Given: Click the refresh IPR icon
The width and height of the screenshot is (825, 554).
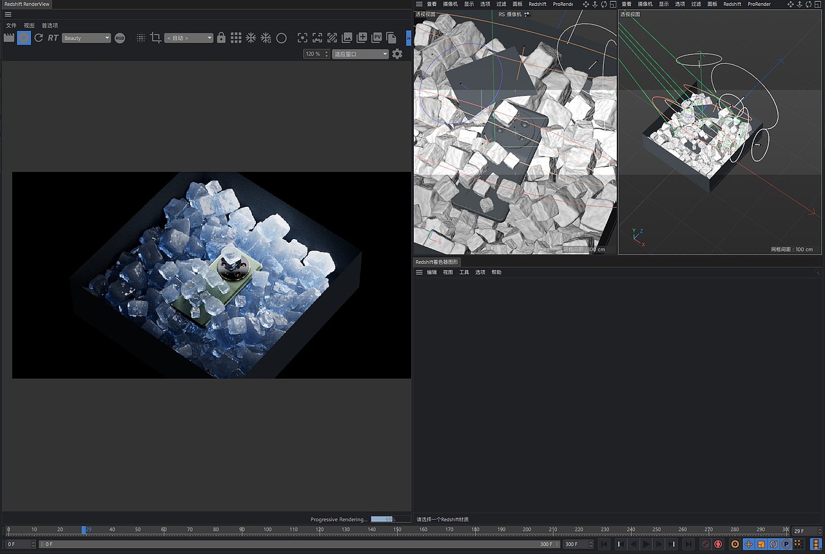Looking at the screenshot, I should click(39, 38).
